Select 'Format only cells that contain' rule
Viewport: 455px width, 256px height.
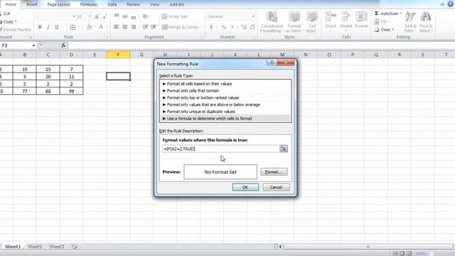pos(225,90)
